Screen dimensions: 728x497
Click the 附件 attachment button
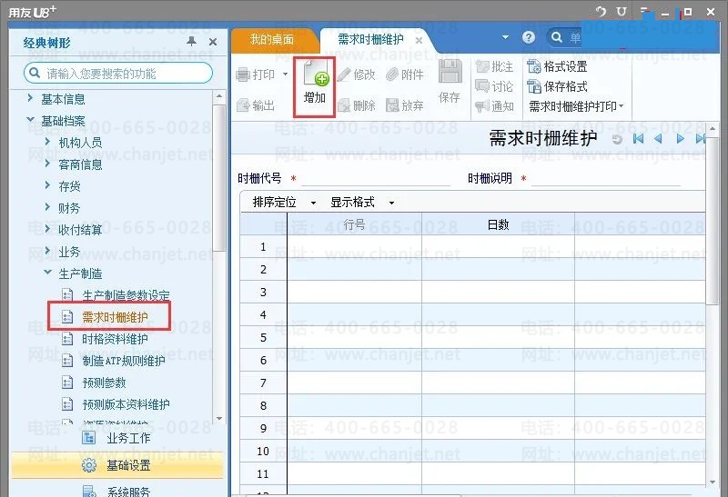click(405, 75)
